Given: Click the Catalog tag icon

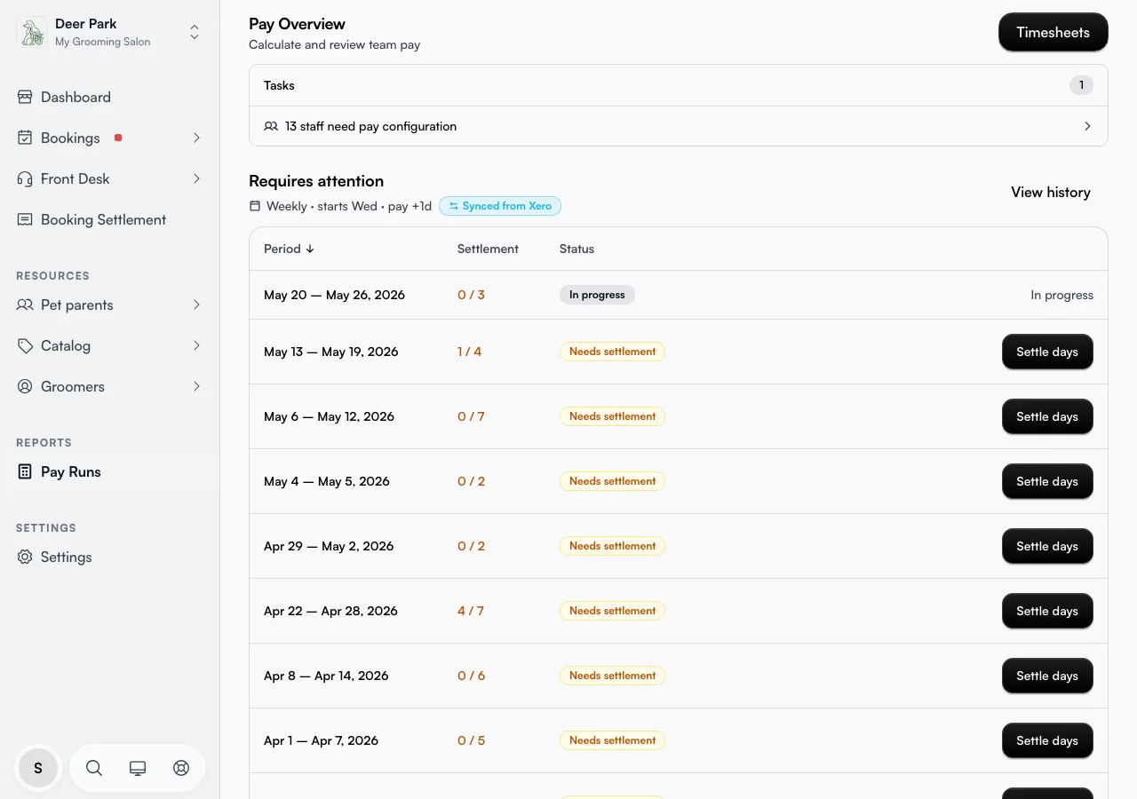Looking at the screenshot, I should click(x=25, y=346).
